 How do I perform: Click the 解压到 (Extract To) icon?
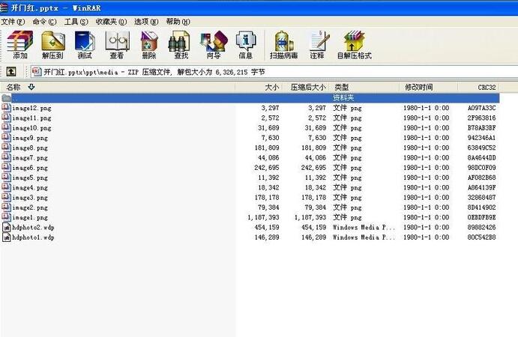point(52,45)
